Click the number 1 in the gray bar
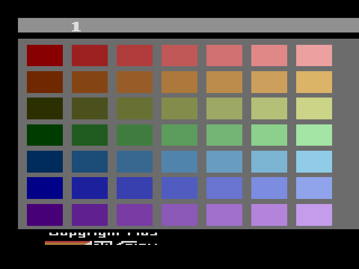Image resolution: width=359 pixels, height=269 pixels. pos(76,26)
